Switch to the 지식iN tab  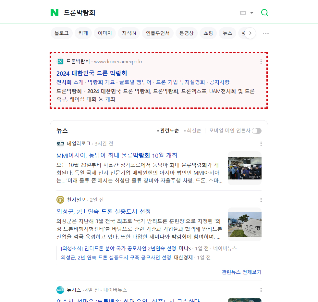(x=129, y=33)
